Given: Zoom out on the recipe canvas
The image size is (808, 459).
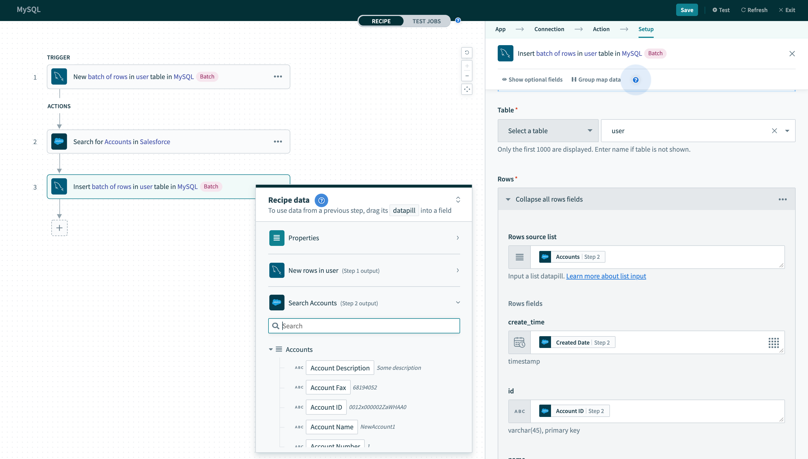Looking at the screenshot, I should (467, 76).
